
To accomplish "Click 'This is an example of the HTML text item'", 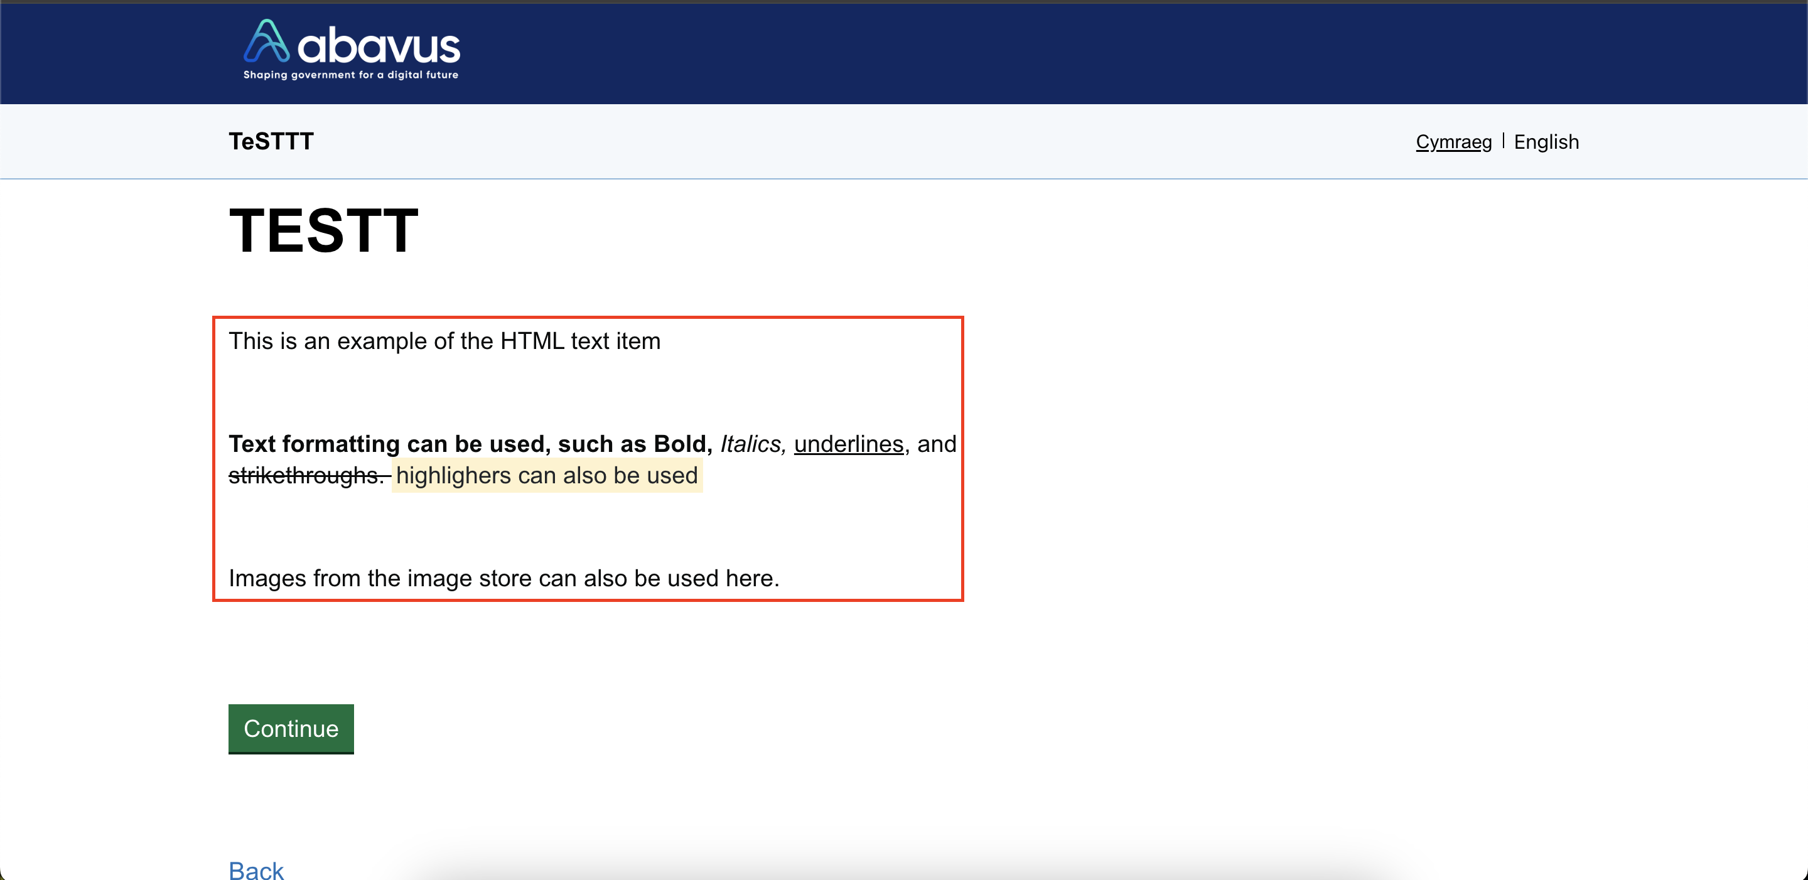I will coord(444,341).
